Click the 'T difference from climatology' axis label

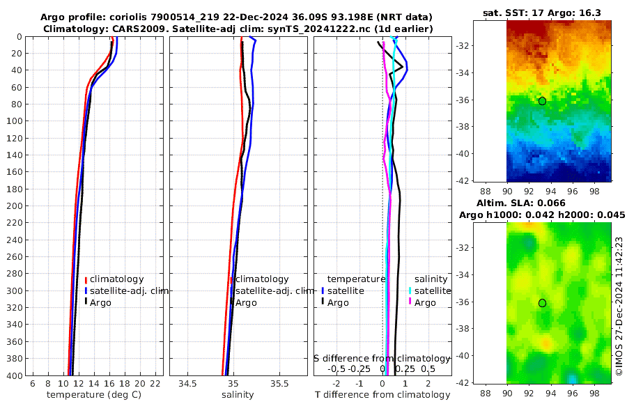[x=382, y=395]
